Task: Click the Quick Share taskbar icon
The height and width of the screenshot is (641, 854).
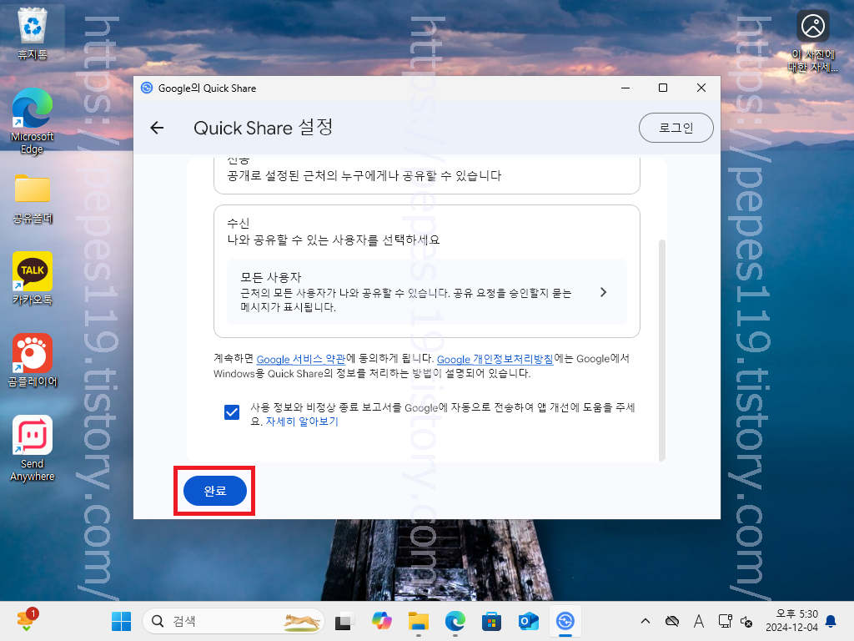Action: [x=565, y=621]
